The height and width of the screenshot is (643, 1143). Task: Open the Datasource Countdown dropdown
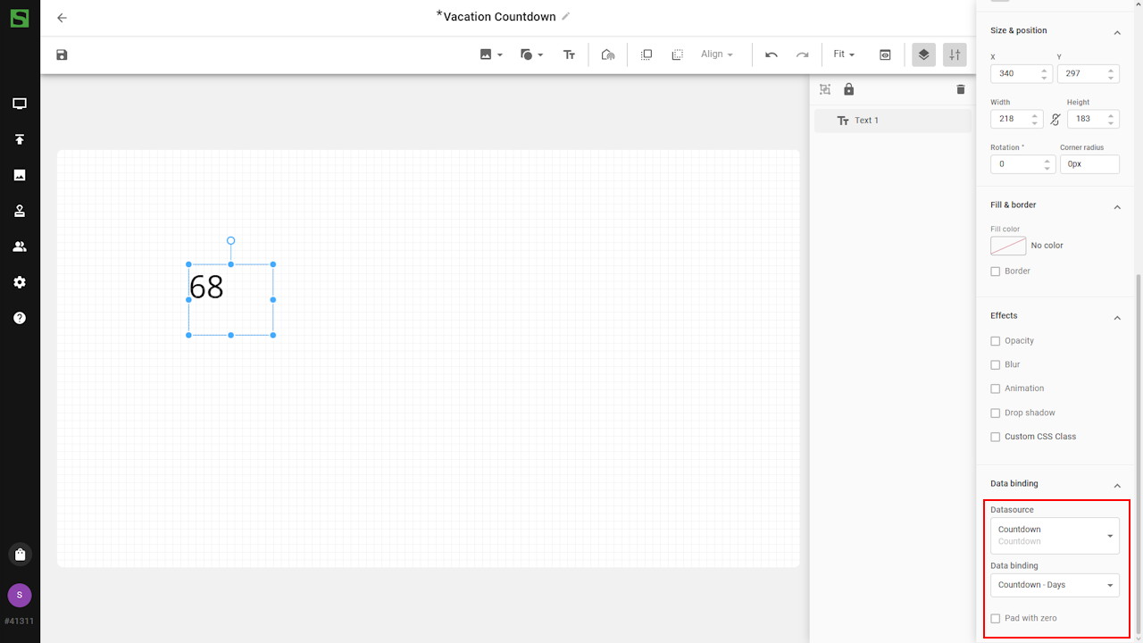(x=1055, y=535)
